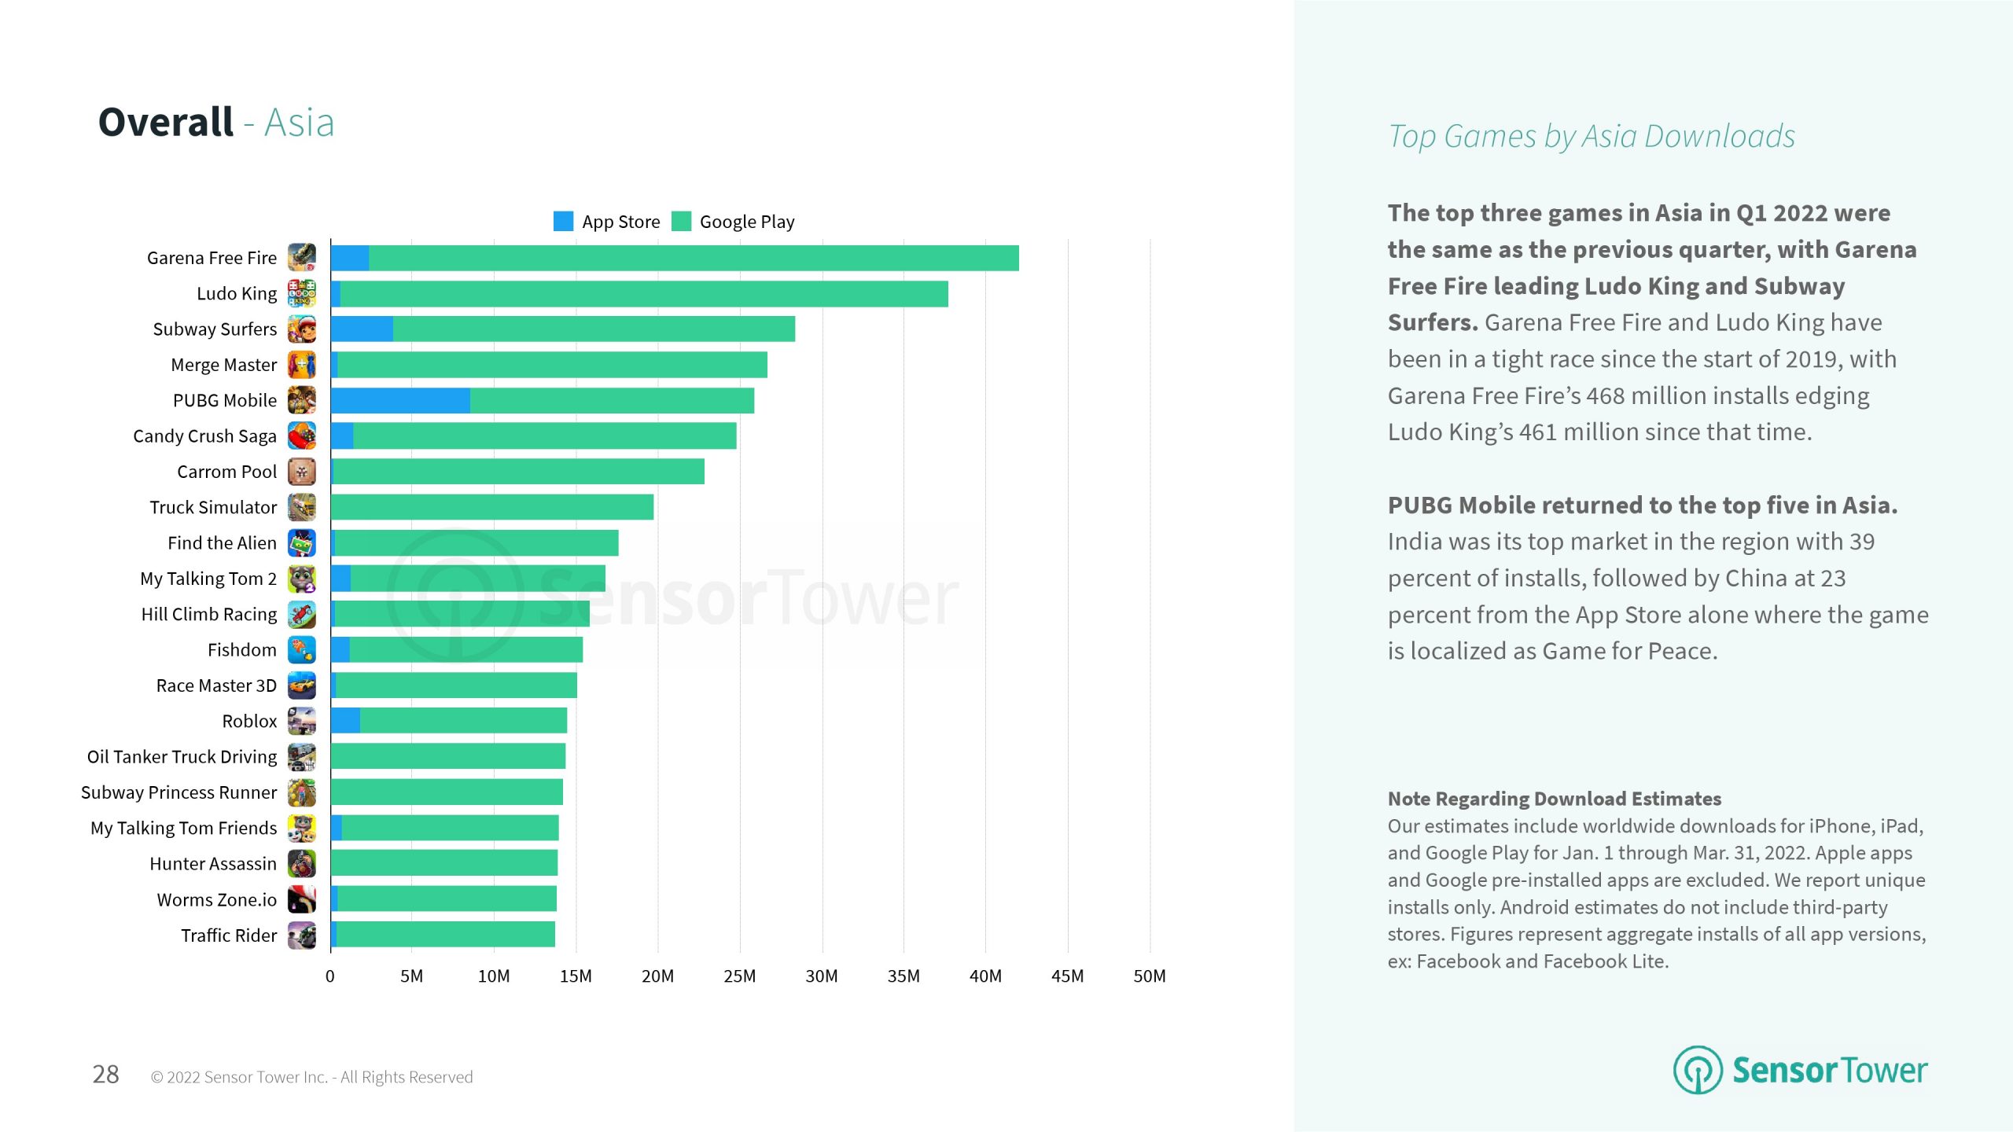Select the Subway Surfers app icon
Image resolution: width=2013 pixels, height=1132 pixels.
tap(302, 329)
